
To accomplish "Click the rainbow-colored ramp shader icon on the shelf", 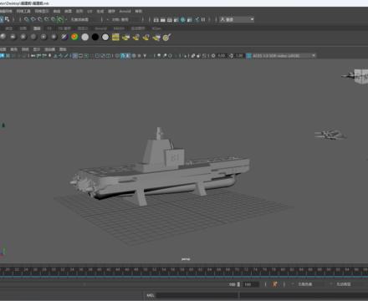I will [x=74, y=37].
